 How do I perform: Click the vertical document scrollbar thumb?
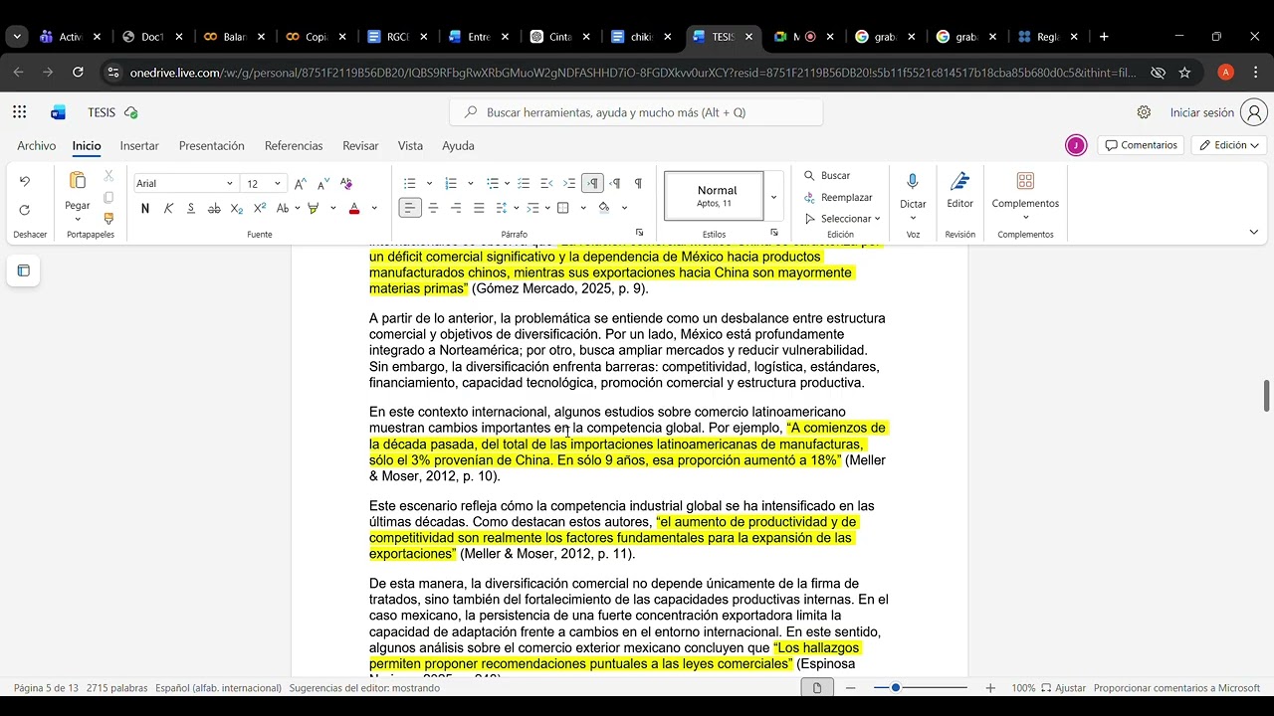[1267, 395]
